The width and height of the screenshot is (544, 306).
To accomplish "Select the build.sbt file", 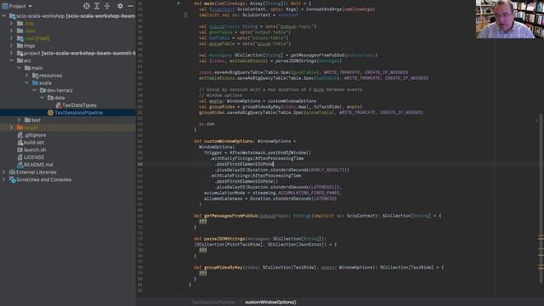I will [x=34, y=142].
